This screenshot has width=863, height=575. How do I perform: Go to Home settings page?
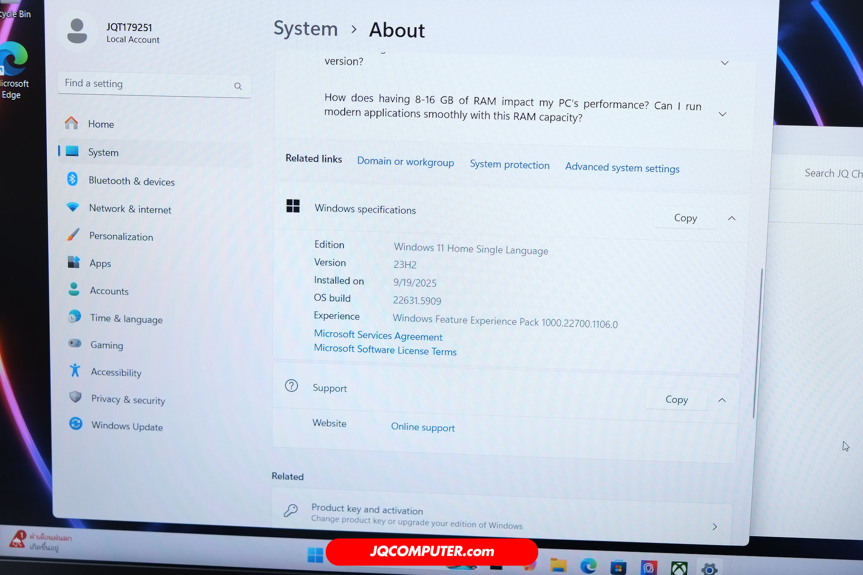pyautogui.click(x=101, y=124)
